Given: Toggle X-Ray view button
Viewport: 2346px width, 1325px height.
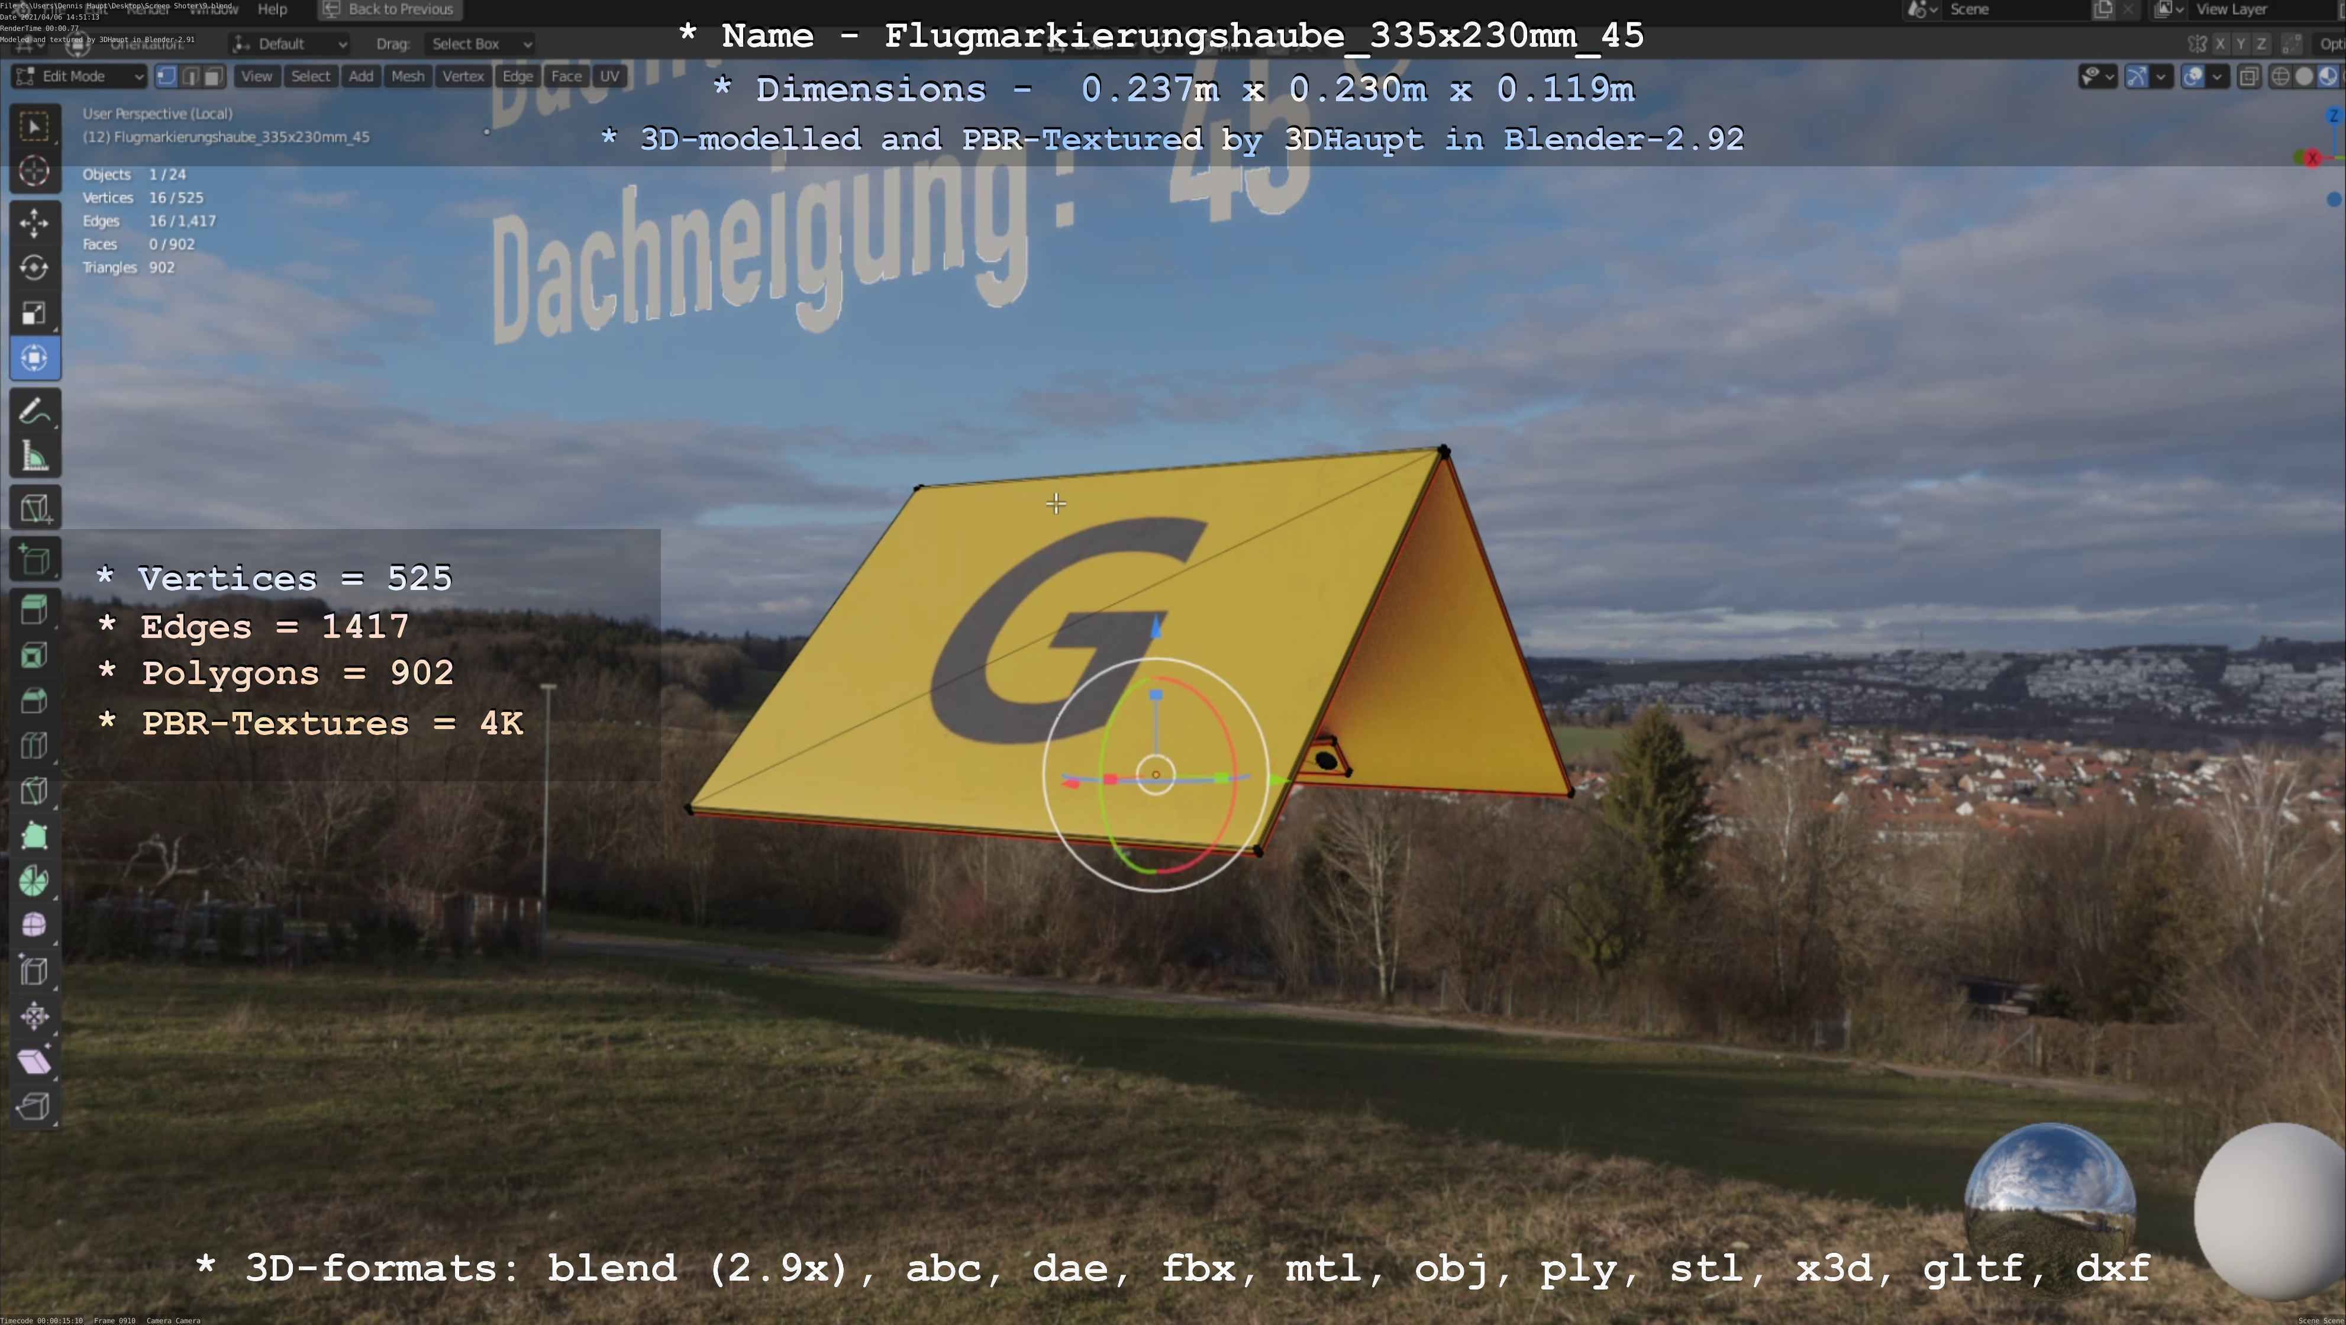Looking at the screenshot, I should (x=2248, y=76).
